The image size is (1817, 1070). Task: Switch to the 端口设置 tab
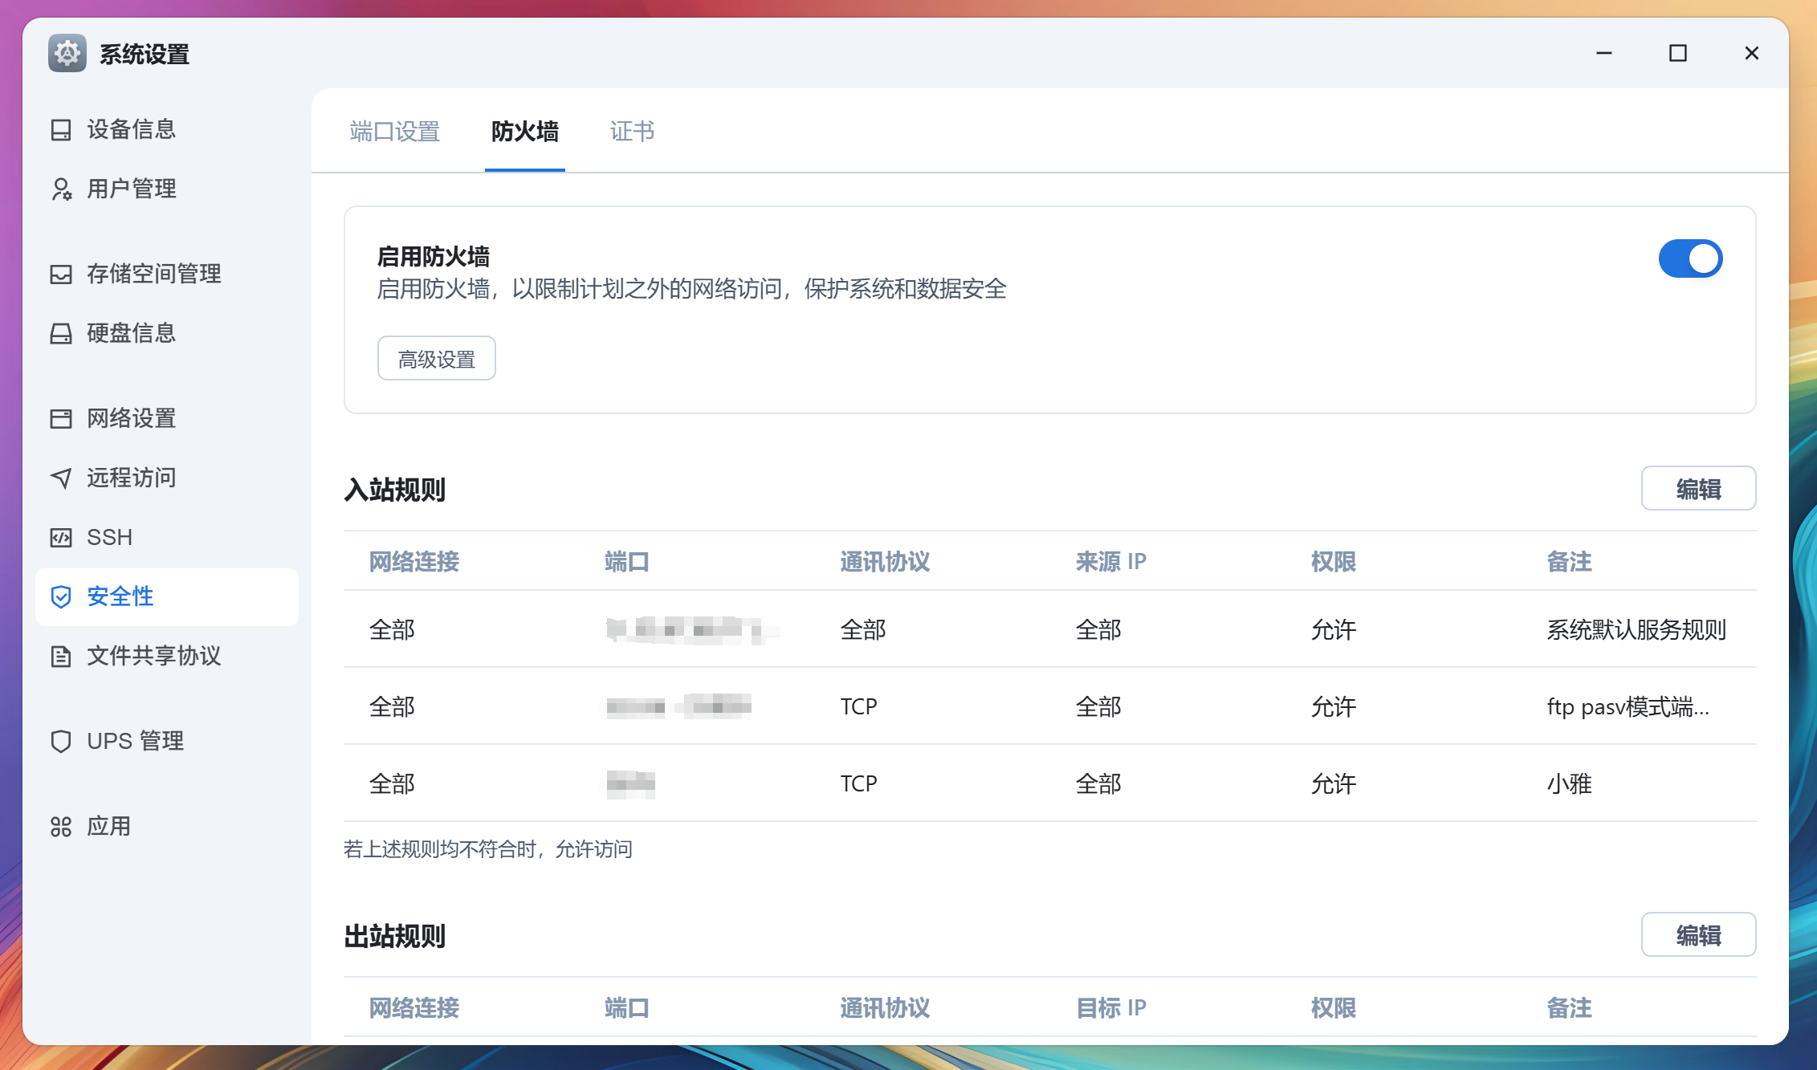click(393, 132)
